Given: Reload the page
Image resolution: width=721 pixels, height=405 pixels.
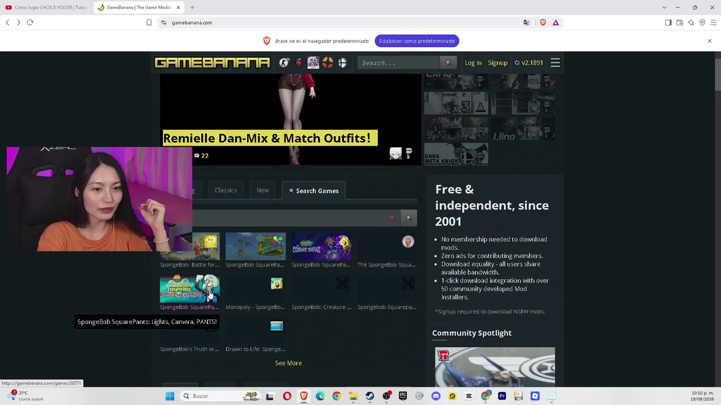Looking at the screenshot, I should pos(30,22).
